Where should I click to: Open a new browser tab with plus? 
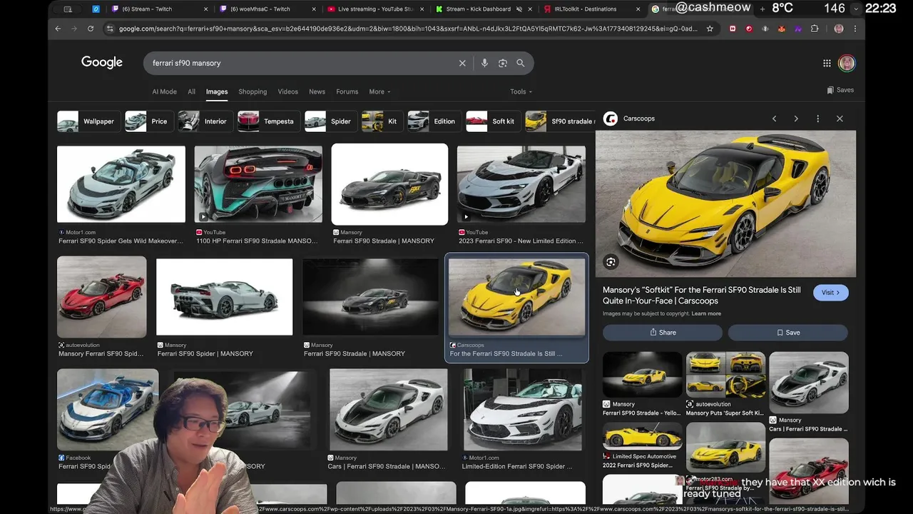point(762,9)
